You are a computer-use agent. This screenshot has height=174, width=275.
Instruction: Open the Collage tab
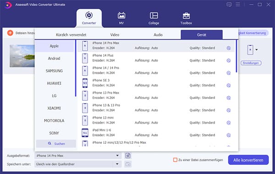point(154,18)
